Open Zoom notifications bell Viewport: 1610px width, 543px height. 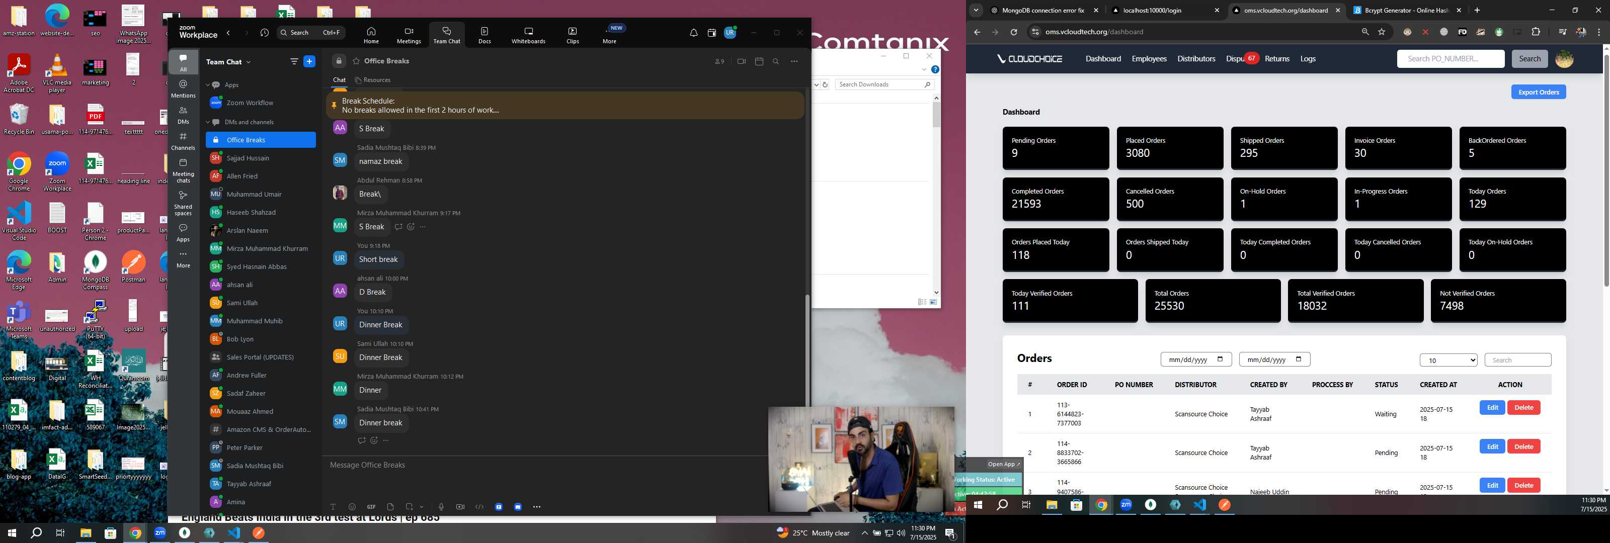pyautogui.click(x=693, y=33)
